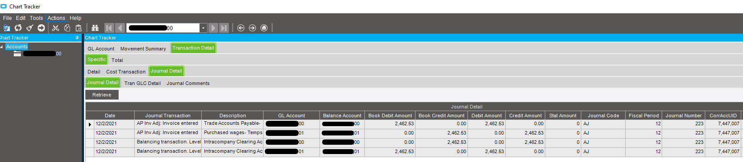Open the binoculars search icon
743x162 pixels.
(x=95, y=28)
